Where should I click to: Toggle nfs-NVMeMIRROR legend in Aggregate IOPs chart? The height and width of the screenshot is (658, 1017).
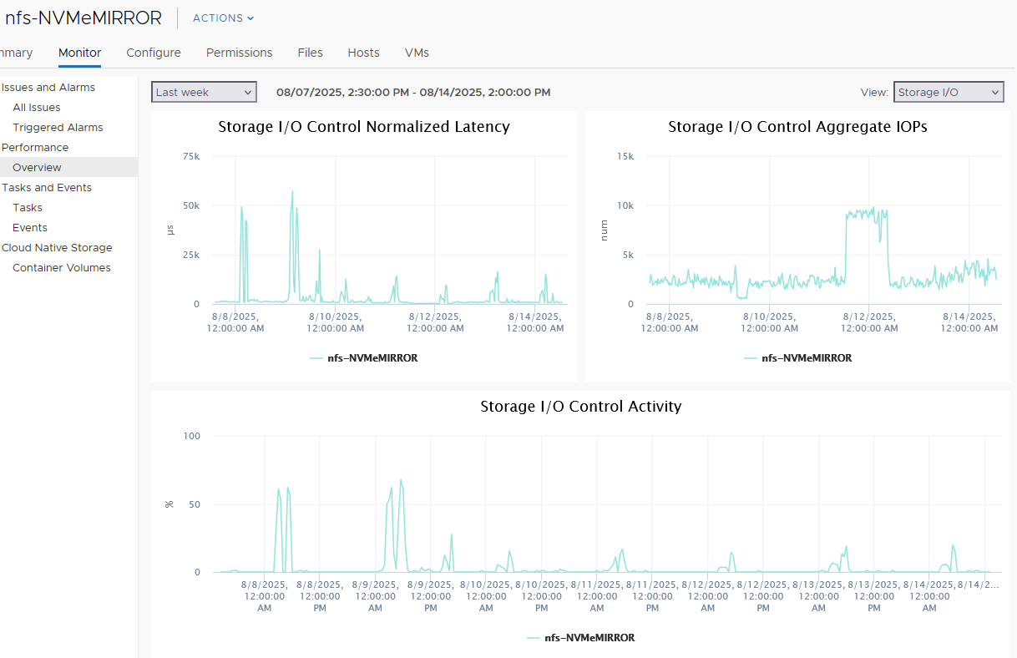(x=797, y=357)
